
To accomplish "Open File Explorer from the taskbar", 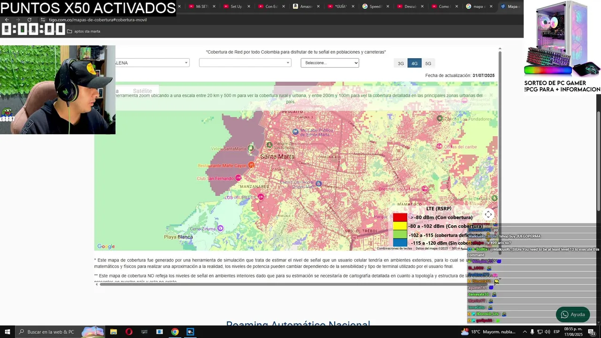I will tap(114, 332).
